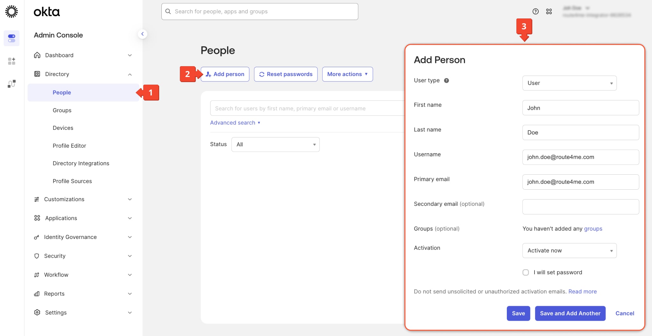Collapse sidebar with the chevron arrow button
Screen dimensions: 652x336
point(142,34)
